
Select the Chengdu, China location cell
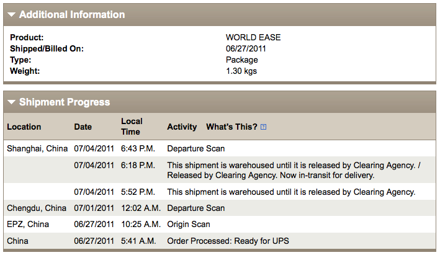pos(36,208)
